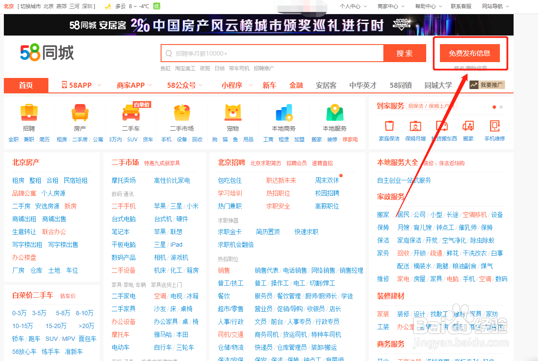
Task: Switch to the 首页 tab
Action: 26,85
